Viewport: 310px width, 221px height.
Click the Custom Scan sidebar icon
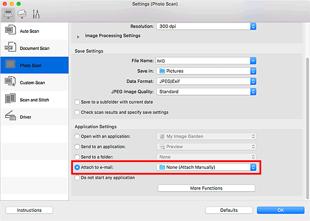pos(10,81)
